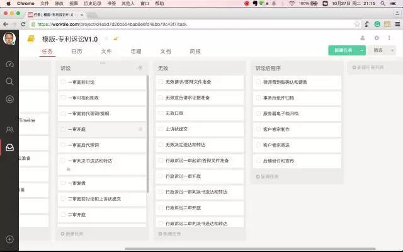
Task: Click 新建任务 under 诉讼后程序 list
Action: (267, 176)
